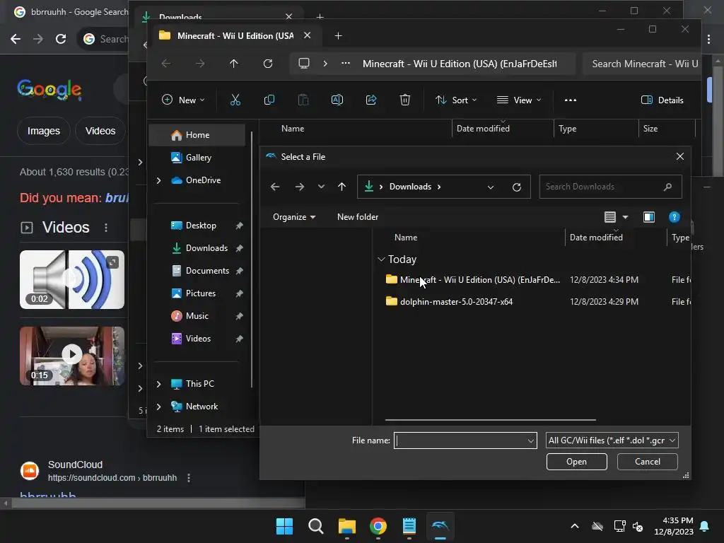Add new tab in Explorer window
The height and width of the screenshot is (543, 724).
click(x=338, y=35)
